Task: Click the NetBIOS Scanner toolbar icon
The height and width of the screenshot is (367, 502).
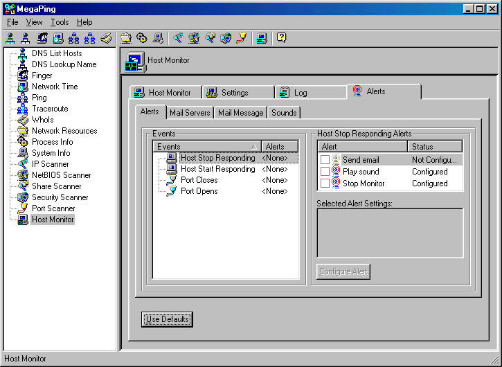Action: (194, 38)
